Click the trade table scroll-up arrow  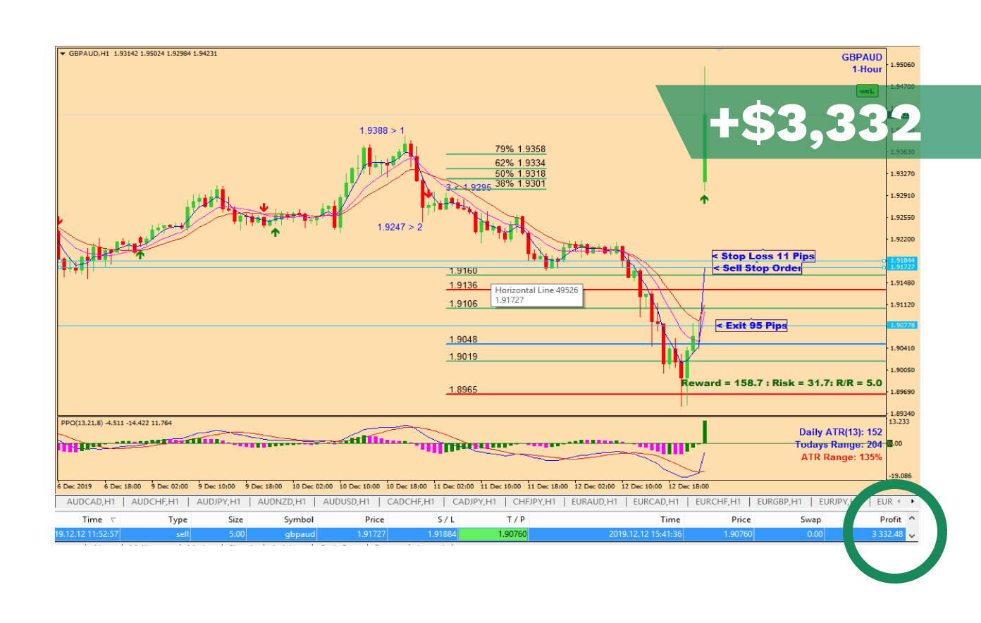[912, 518]
